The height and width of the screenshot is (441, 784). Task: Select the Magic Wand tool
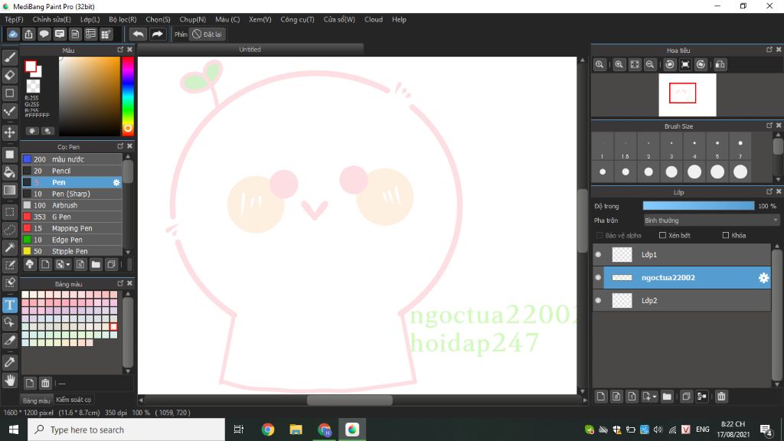[9, 247]
